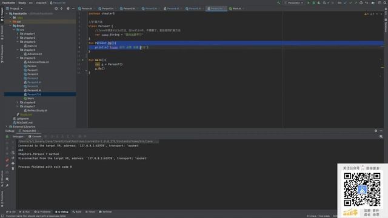The width and height of the screenshot is (388, 218).
Task: Select ReflectStudy.kt in the project tree
Action: [x=37, y=110]
